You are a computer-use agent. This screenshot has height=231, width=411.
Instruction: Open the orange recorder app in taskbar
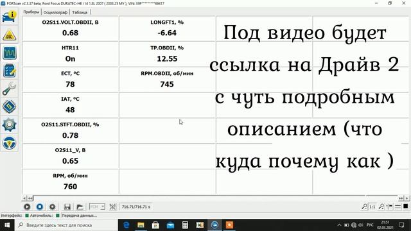tap(229, 225)
